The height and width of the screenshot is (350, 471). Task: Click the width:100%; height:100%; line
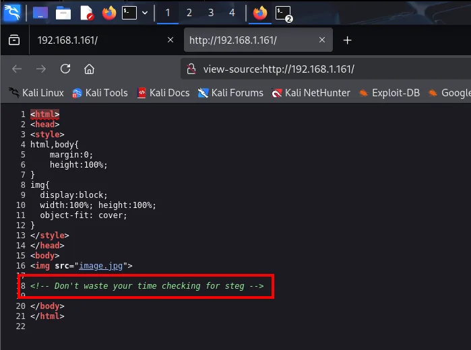tap(98, 205)
